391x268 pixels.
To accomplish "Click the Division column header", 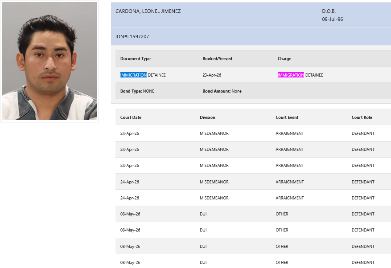I will (207, 118).
